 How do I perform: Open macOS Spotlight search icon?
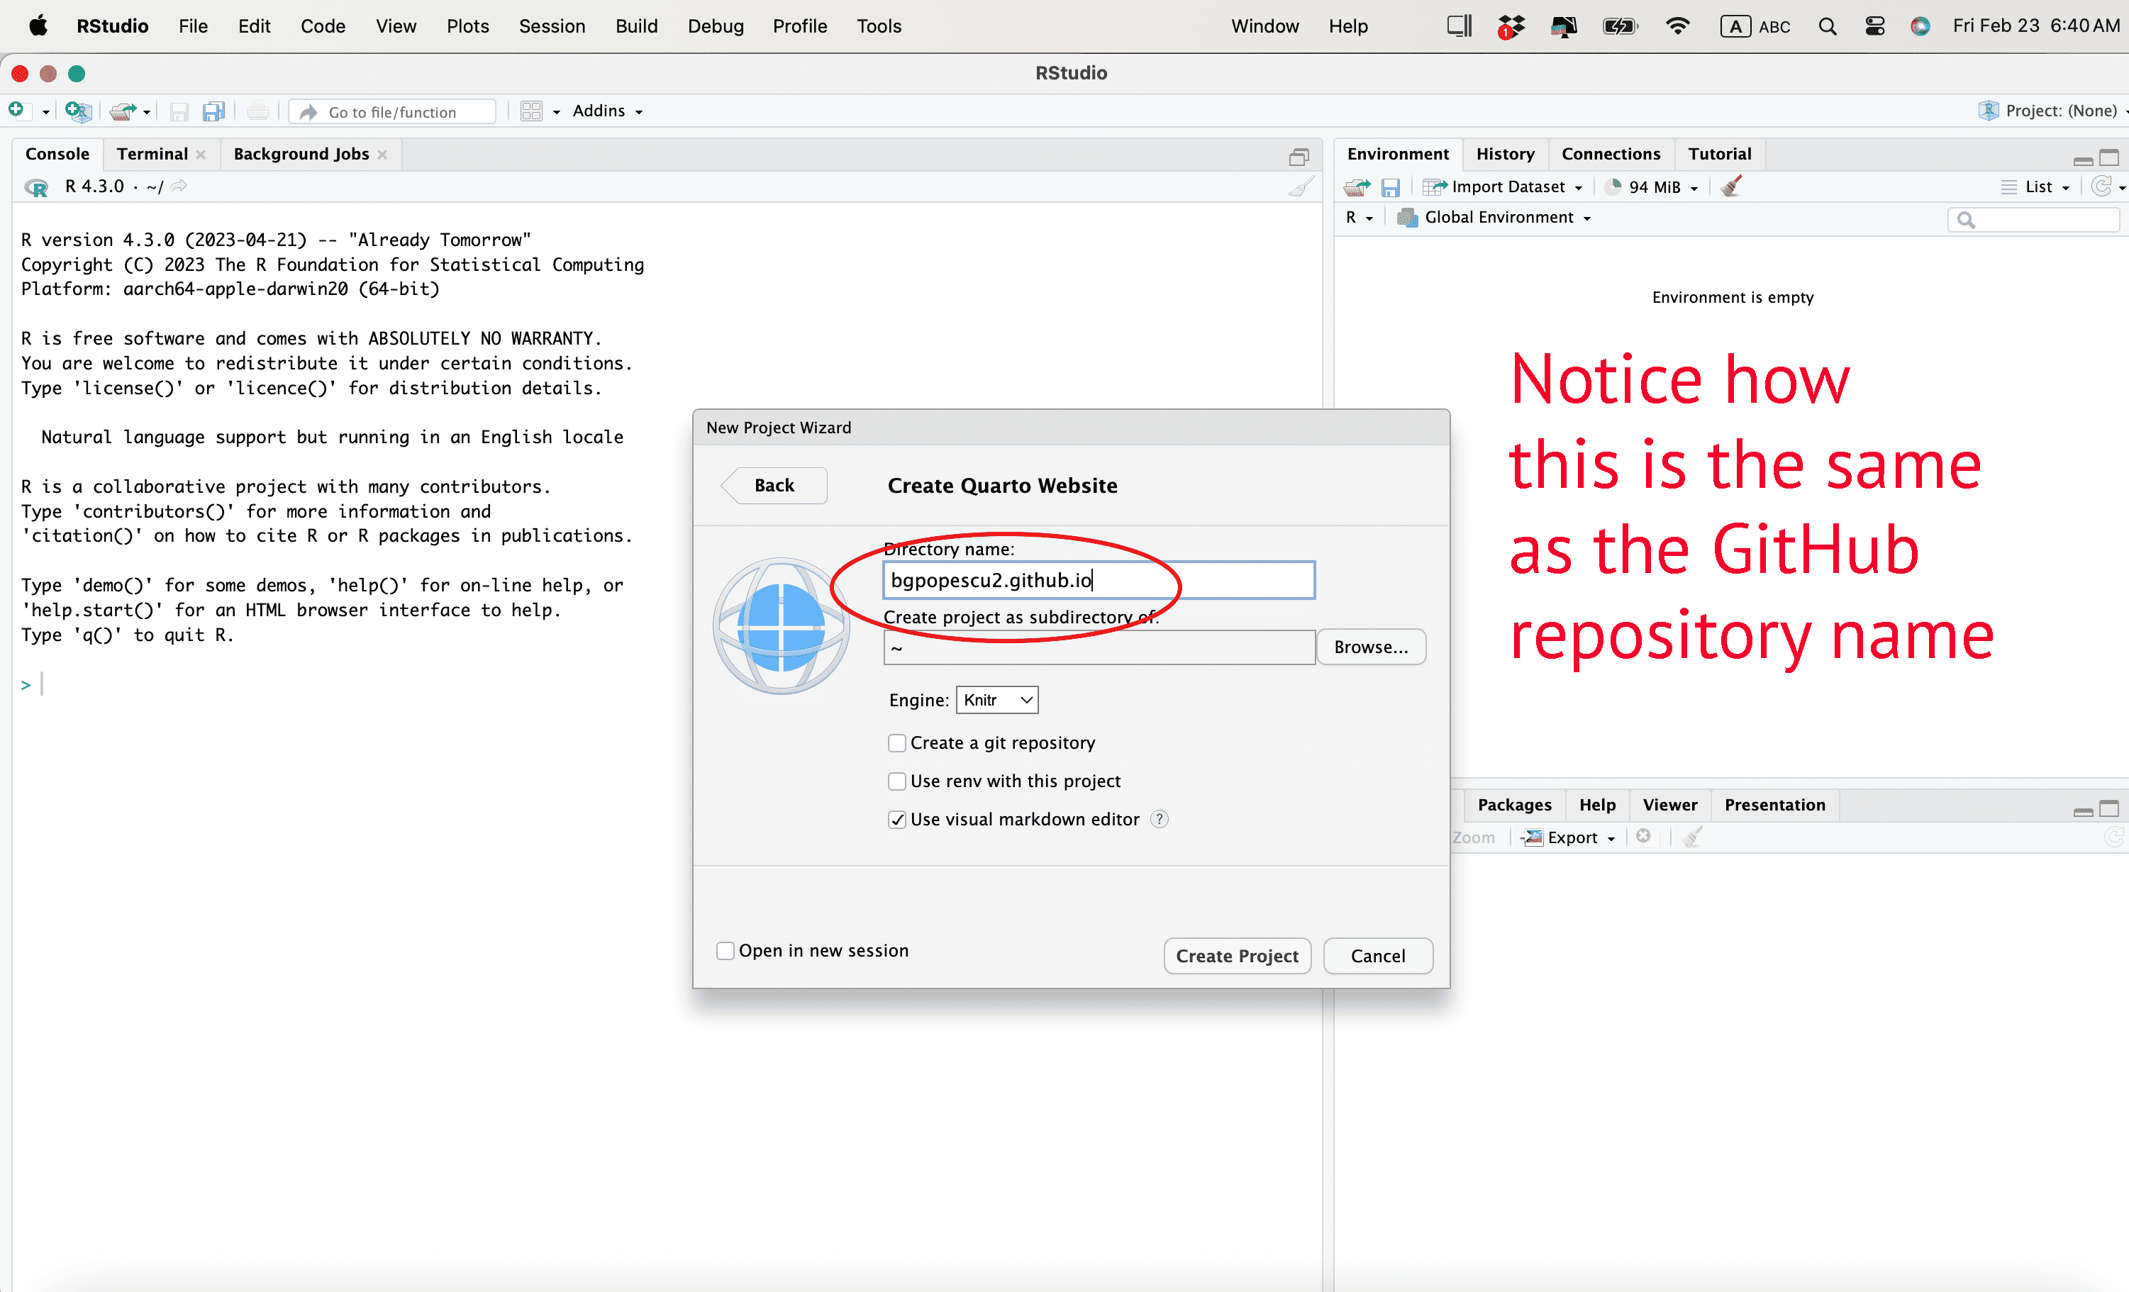(x=1828, y=26)
